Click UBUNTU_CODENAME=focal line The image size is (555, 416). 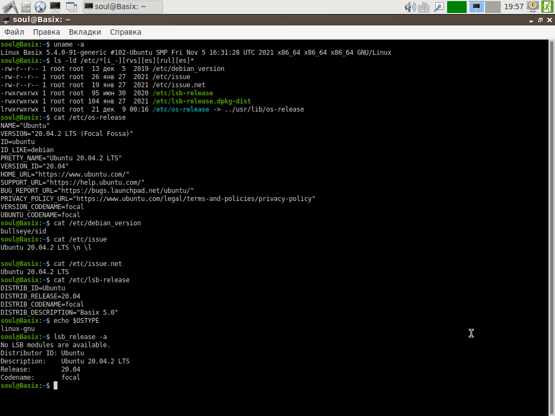(x=40, y=215)
